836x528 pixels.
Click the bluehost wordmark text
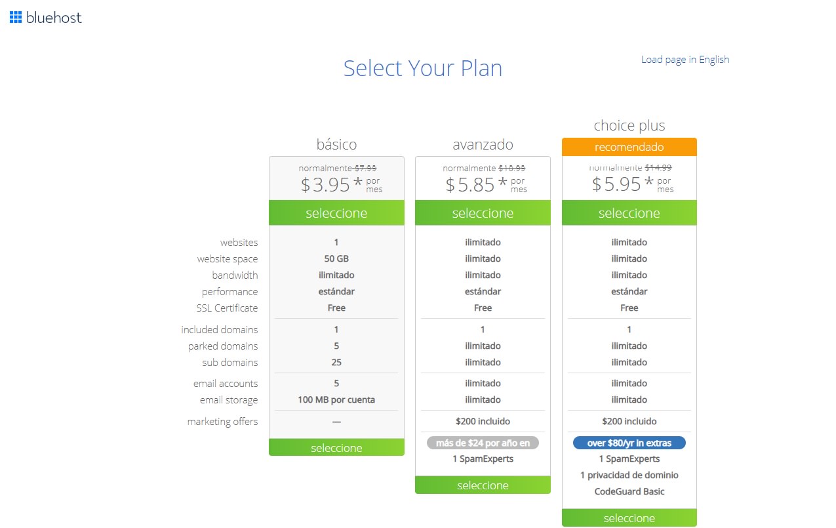(x=54, y=18)
